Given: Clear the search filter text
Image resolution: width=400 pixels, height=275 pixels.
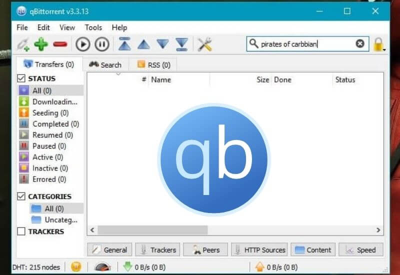Looking at the screenshot, I should click(x=359, y=44).
